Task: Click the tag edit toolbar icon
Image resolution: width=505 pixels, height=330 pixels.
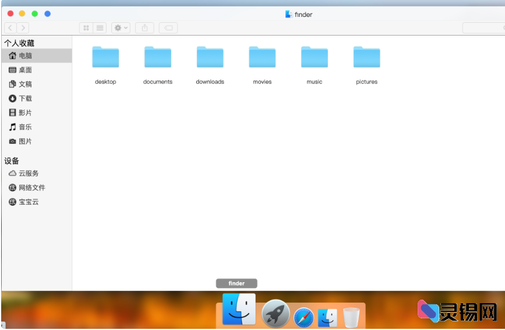Action: click(x=168, y=28)
